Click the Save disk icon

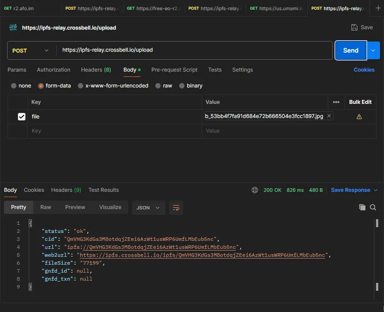[354, 27]
